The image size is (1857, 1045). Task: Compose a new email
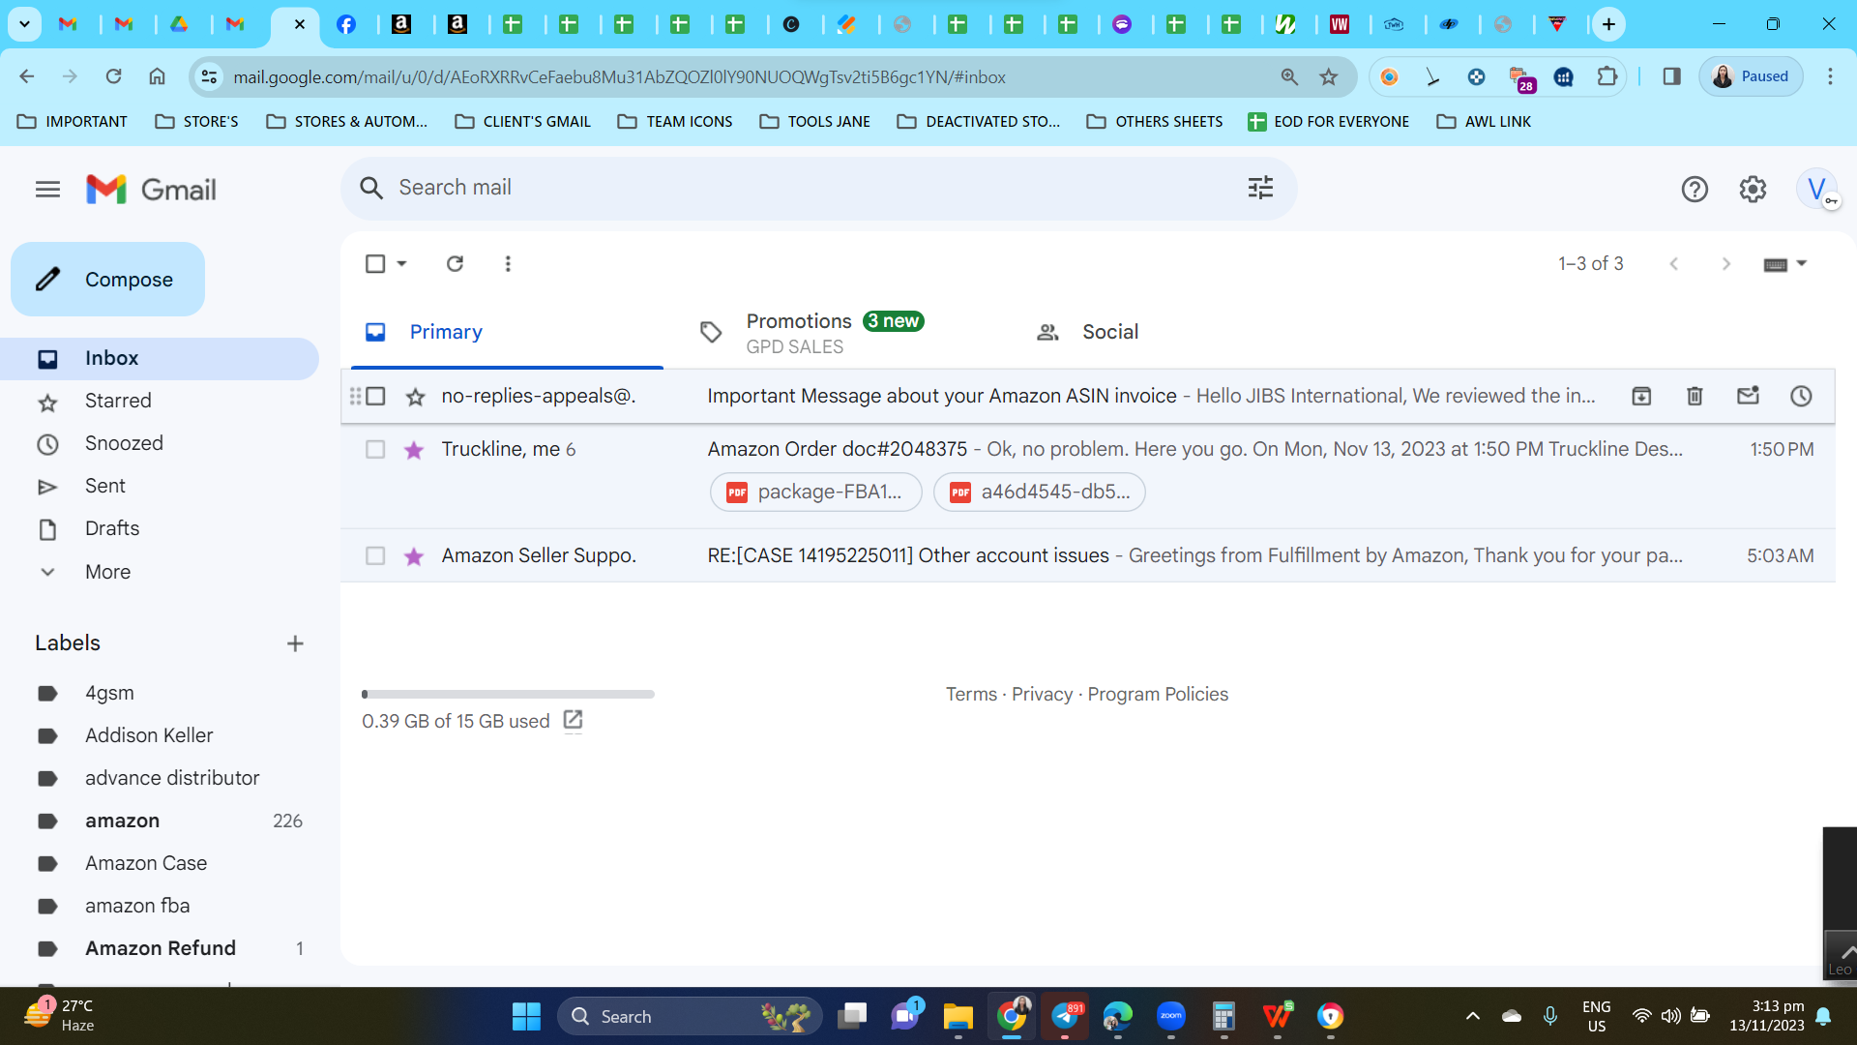click(107, 280)
